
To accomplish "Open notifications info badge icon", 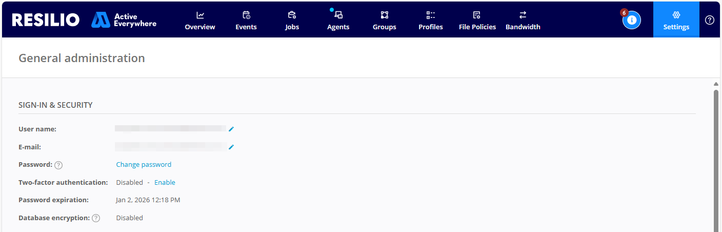I will pos(632,20).
